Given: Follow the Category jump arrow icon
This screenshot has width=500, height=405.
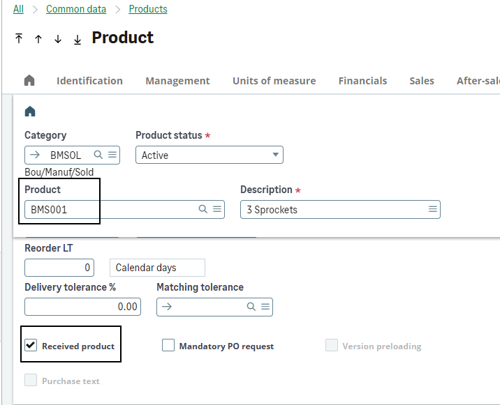Looking at the screenshot, I should coord(34,155).
